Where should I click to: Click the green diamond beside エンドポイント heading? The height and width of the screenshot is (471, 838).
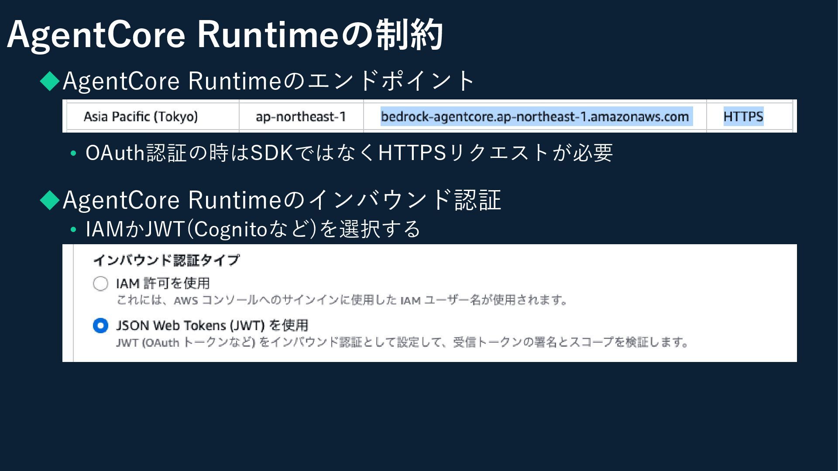coord(50,81)
